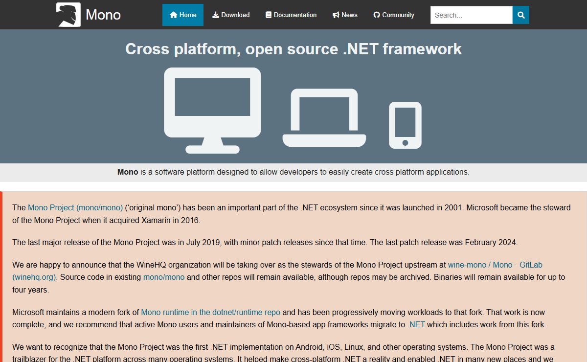Click the bold "Mono" word in the tagline
The height and width of the screenshot is (362, 587).
point(128,172)
